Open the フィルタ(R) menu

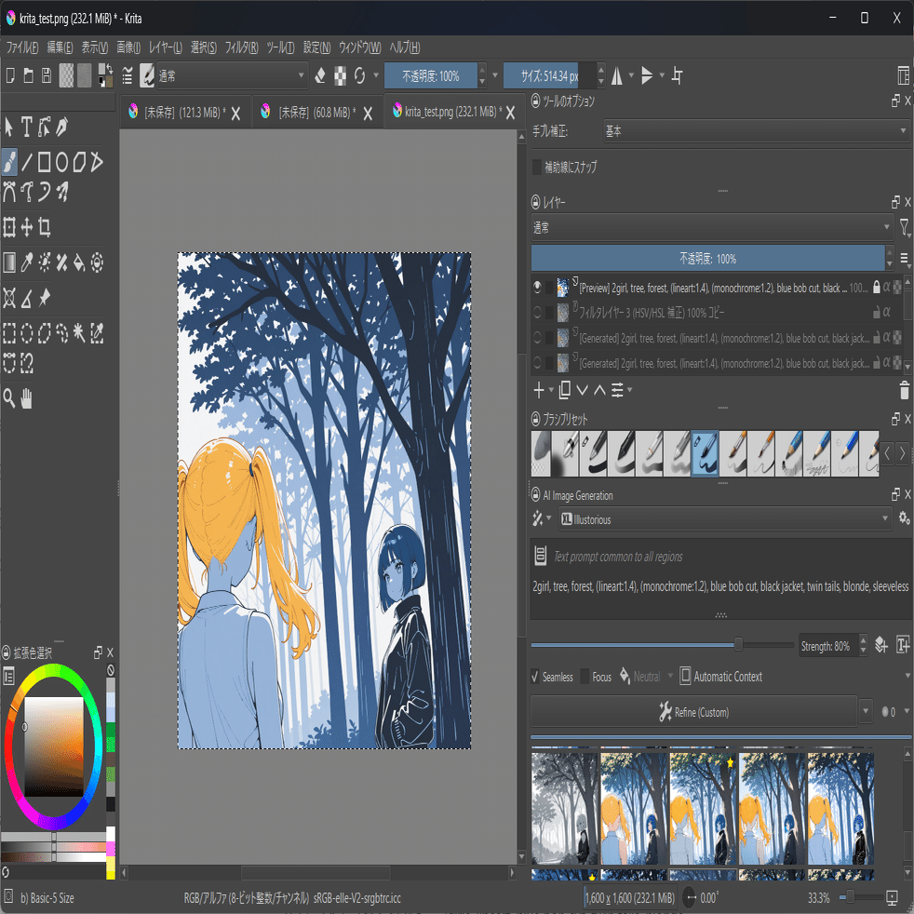point(241,47)
